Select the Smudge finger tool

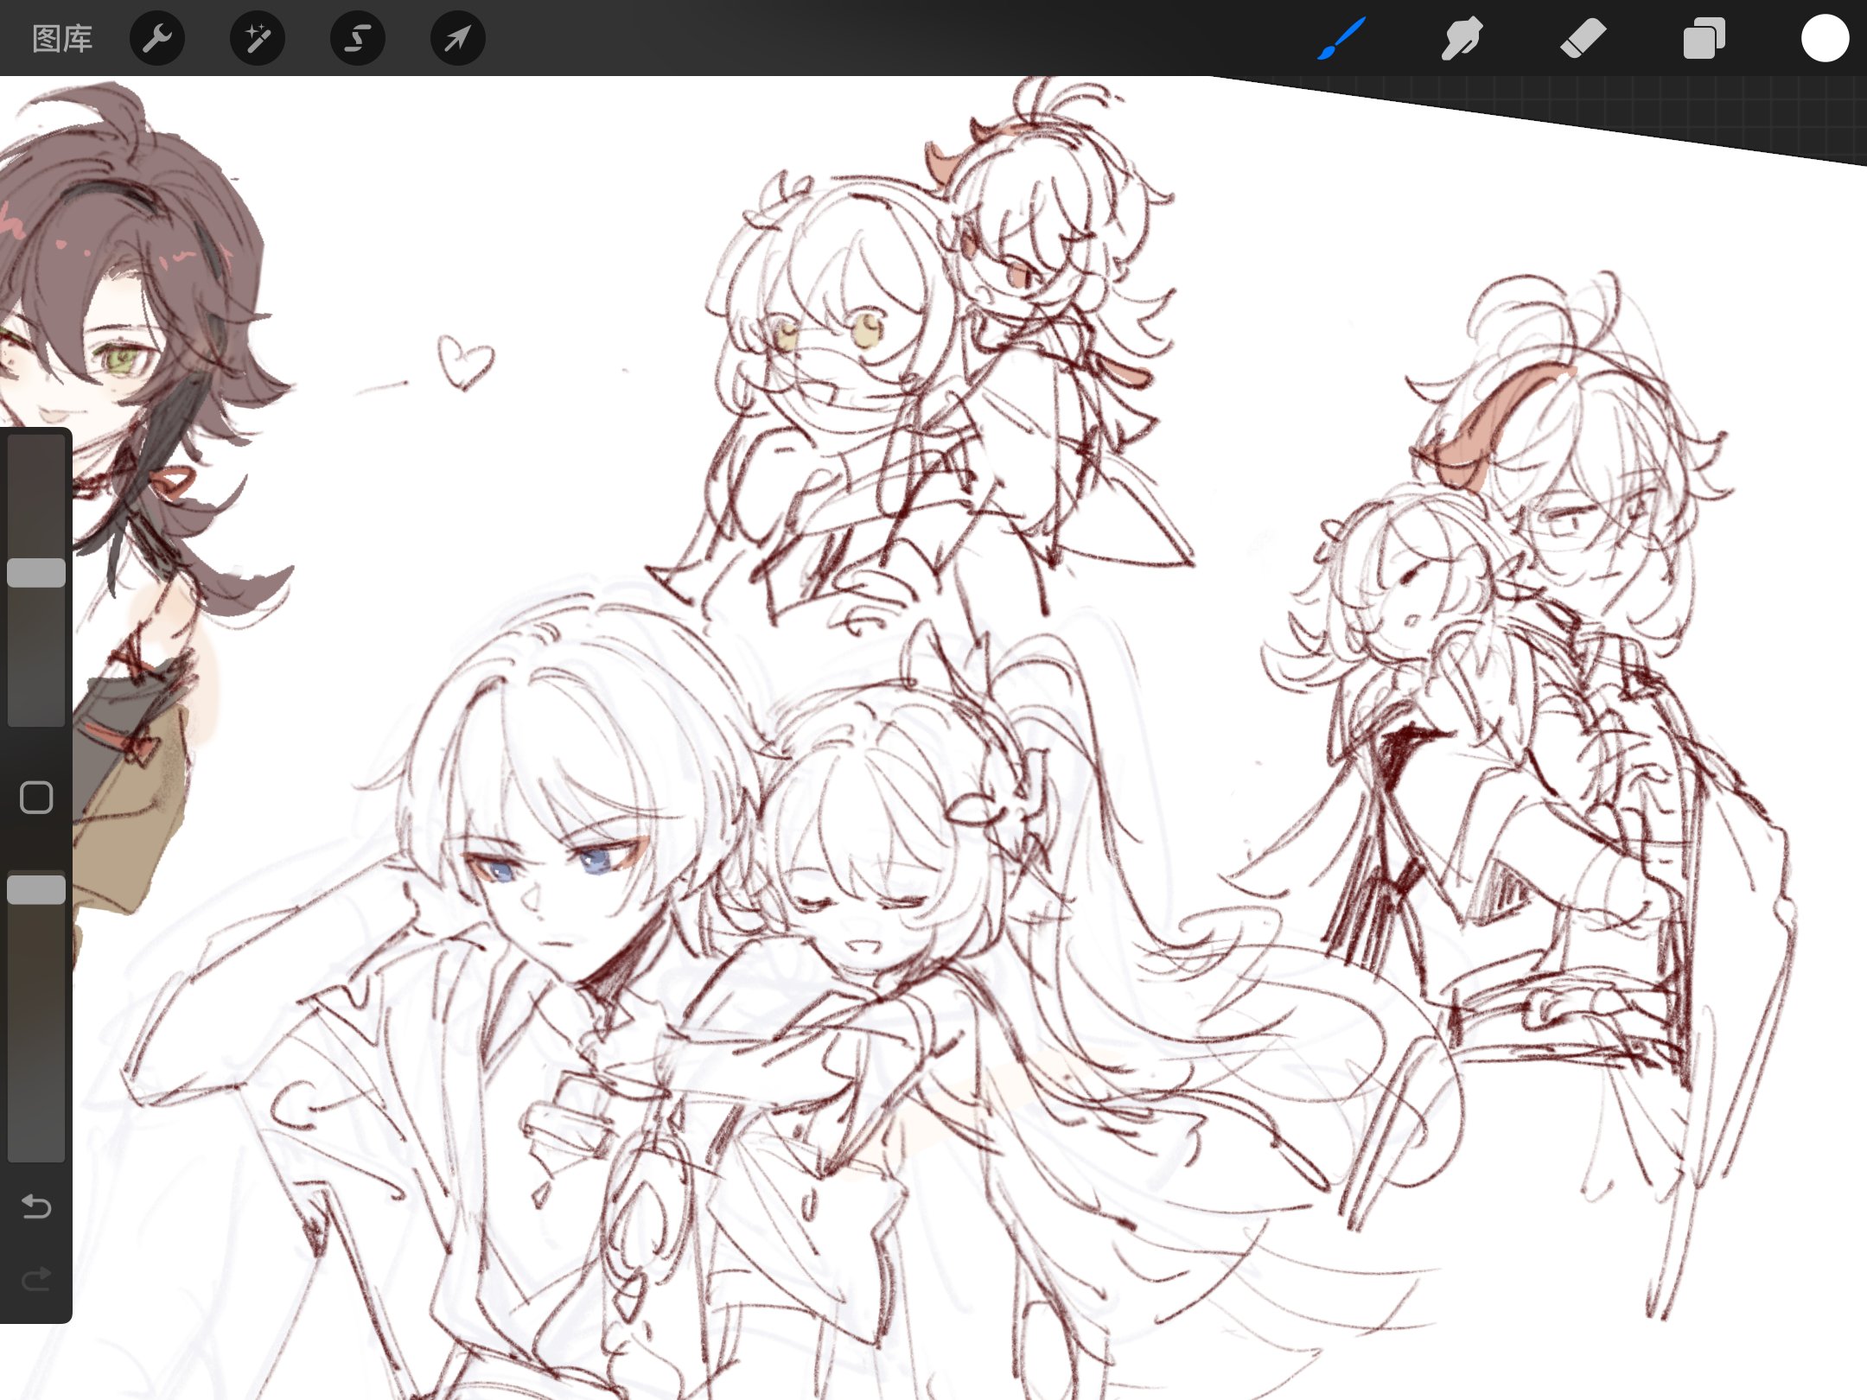[x=1462, y=39]
